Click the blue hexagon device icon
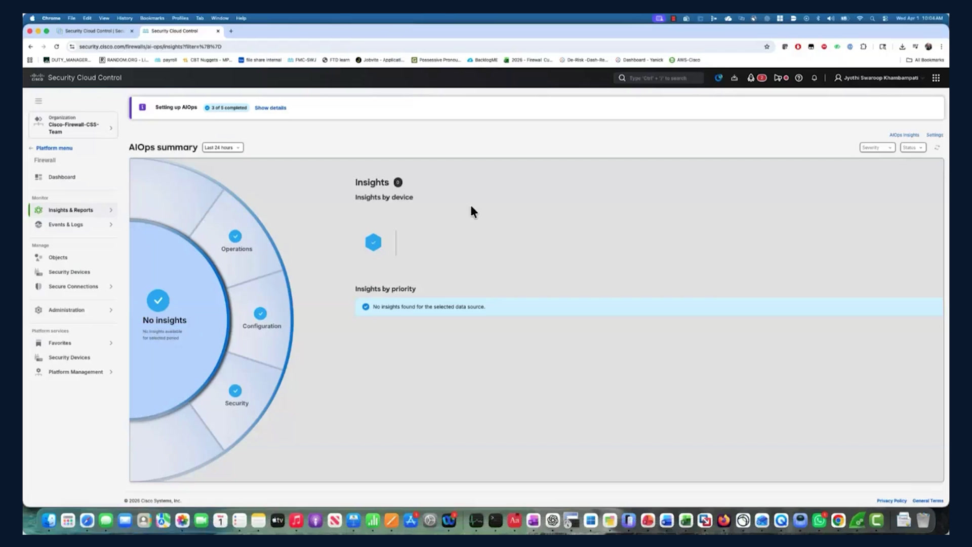 (373, 243)
